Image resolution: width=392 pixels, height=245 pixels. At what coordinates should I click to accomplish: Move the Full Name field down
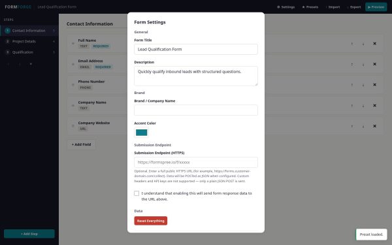(363, 44)
